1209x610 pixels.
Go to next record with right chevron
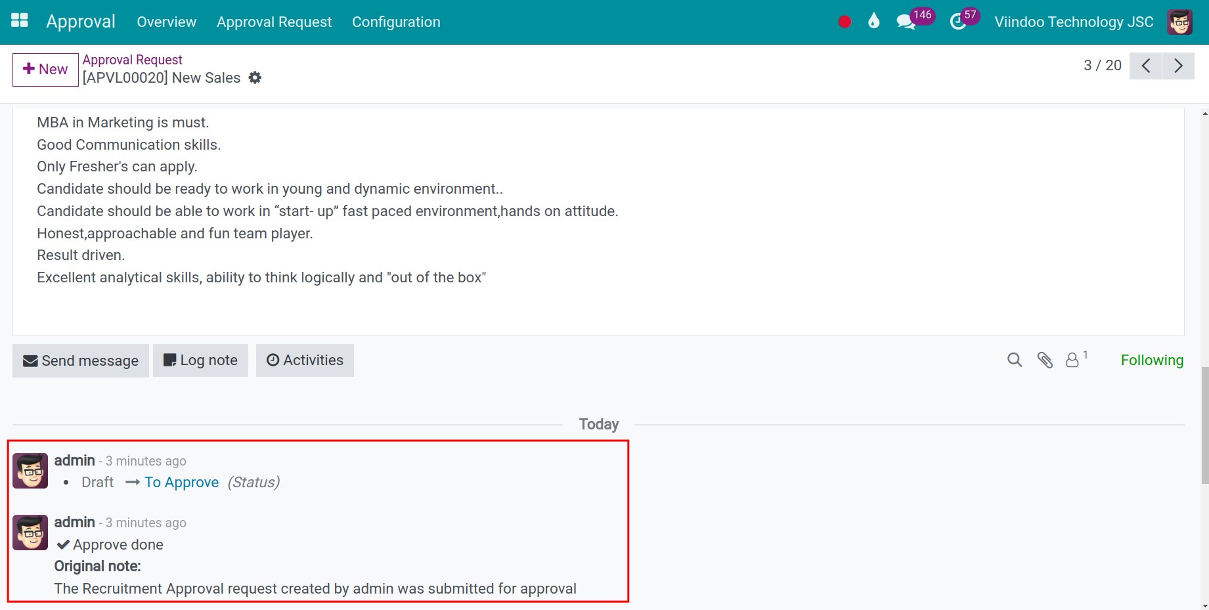click(1179, 66)
